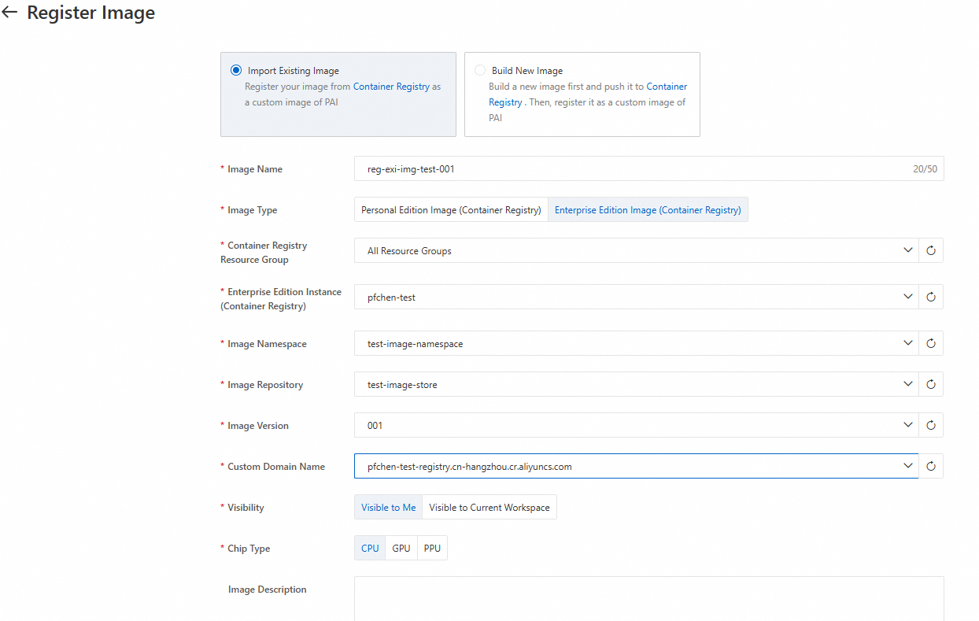The height and width of the screenshot is (621, 979).
Task: Refresh the Image Version options
Action: click(931, 425)
